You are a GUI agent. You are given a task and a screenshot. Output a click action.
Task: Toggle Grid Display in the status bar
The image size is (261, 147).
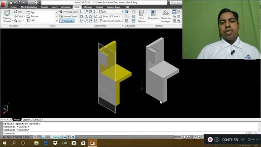pyautogui.click(x=39, y=137)
